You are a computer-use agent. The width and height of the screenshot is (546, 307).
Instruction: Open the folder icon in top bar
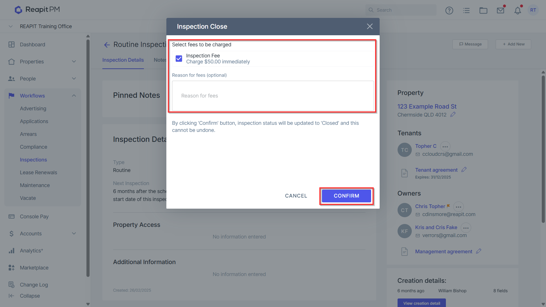click(483, 11)
